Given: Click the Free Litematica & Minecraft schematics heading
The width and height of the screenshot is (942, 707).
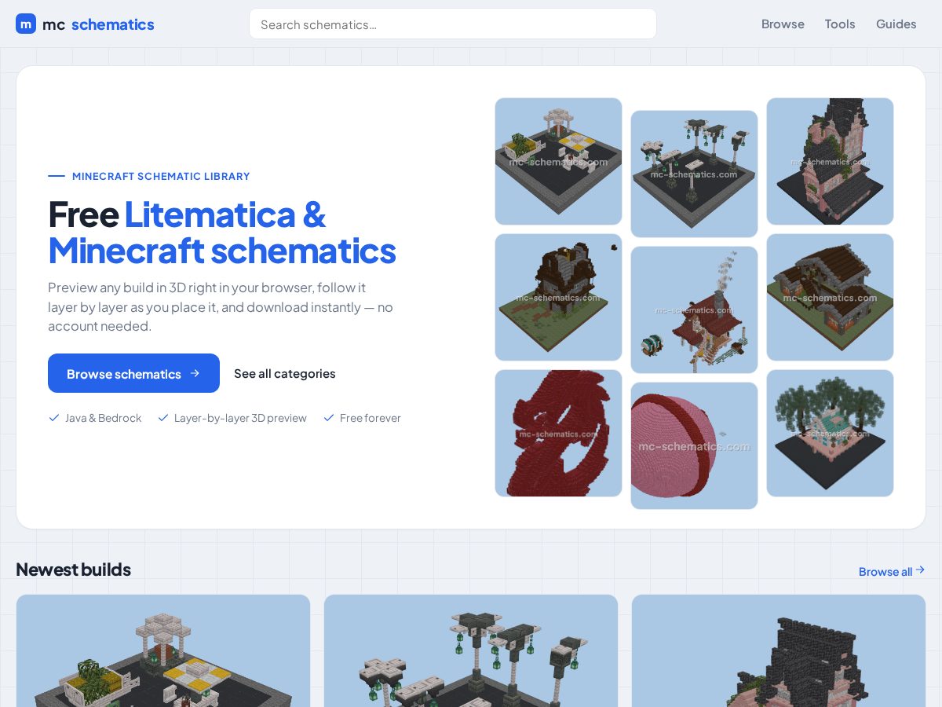Looking at the screenshot, I should point(222,233).
